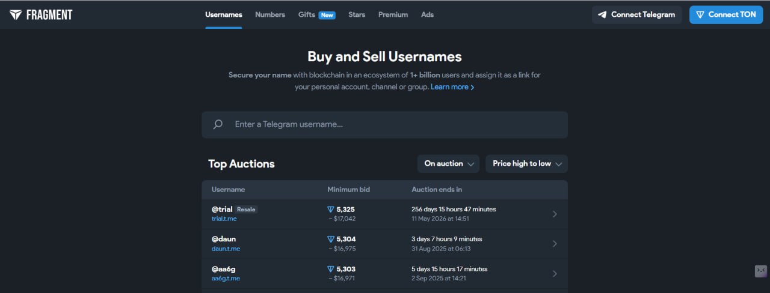
Task: Open the On auction filter dropdown
Action: coord(448,163)
